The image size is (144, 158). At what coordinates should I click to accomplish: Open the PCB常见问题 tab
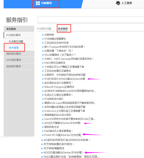pyautogui.click(x=44, y=29)
